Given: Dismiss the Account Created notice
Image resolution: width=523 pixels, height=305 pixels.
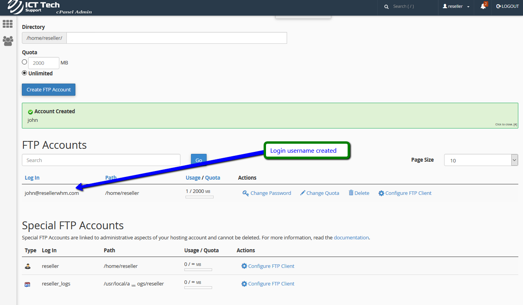Looking at the screenshot, I should pos(506,125).
